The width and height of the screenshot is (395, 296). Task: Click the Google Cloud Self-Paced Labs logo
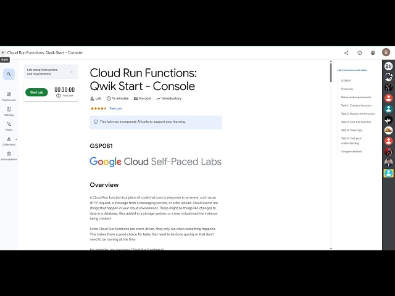pos(156,162)
